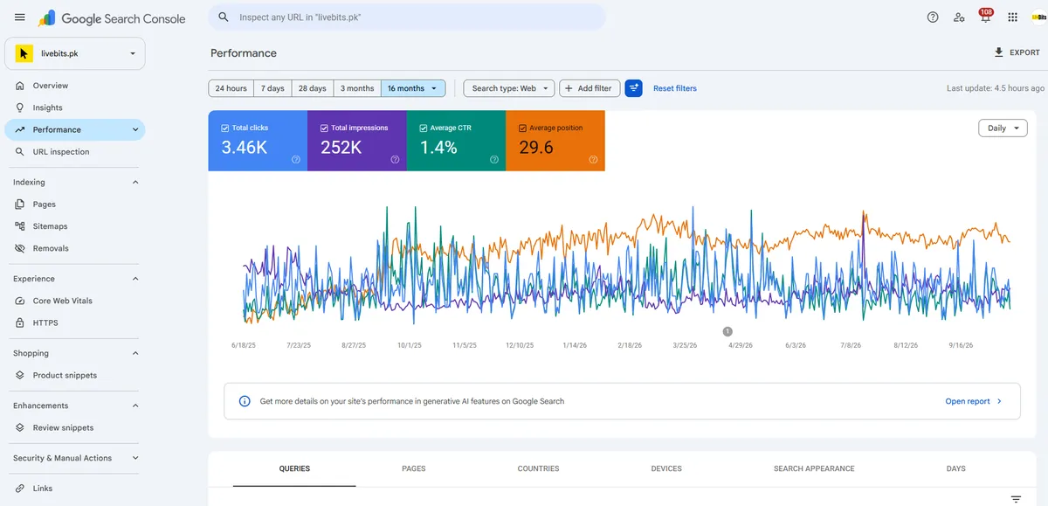Click the Pages document icon
This screenshot has height=506, width=1048.
click(x=20, y=204)
